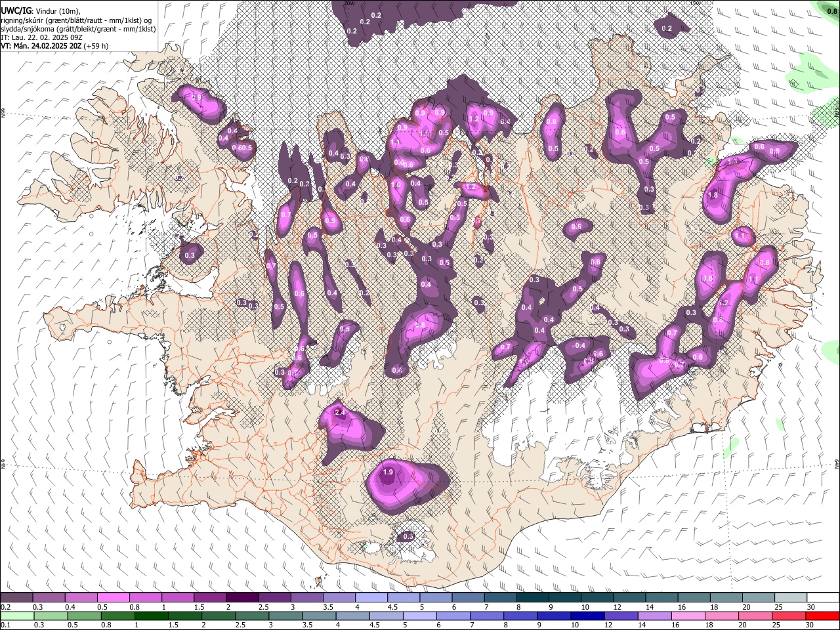
Task: Select the violet 12 rain legend swatch
Action: click(x=621, y=616)
